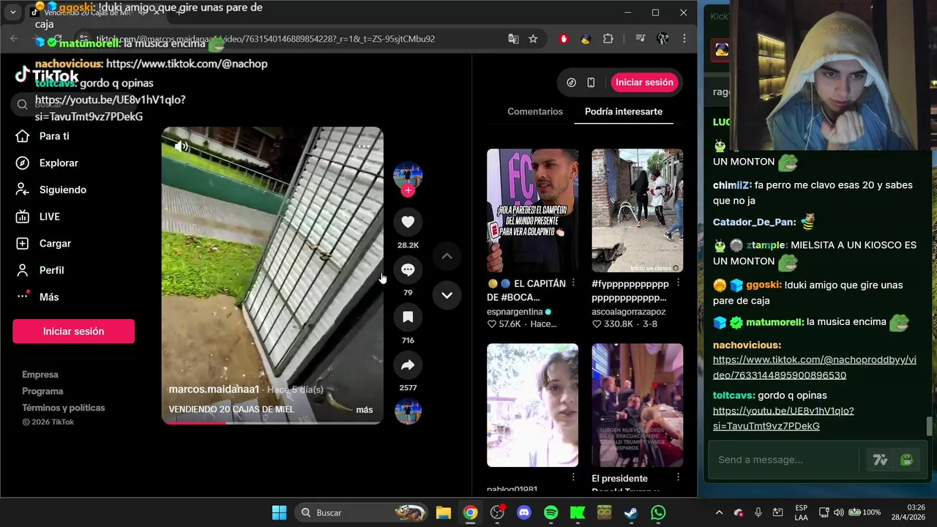
Task: Open LIVE in TikTok sidebar
Action: 50,217
